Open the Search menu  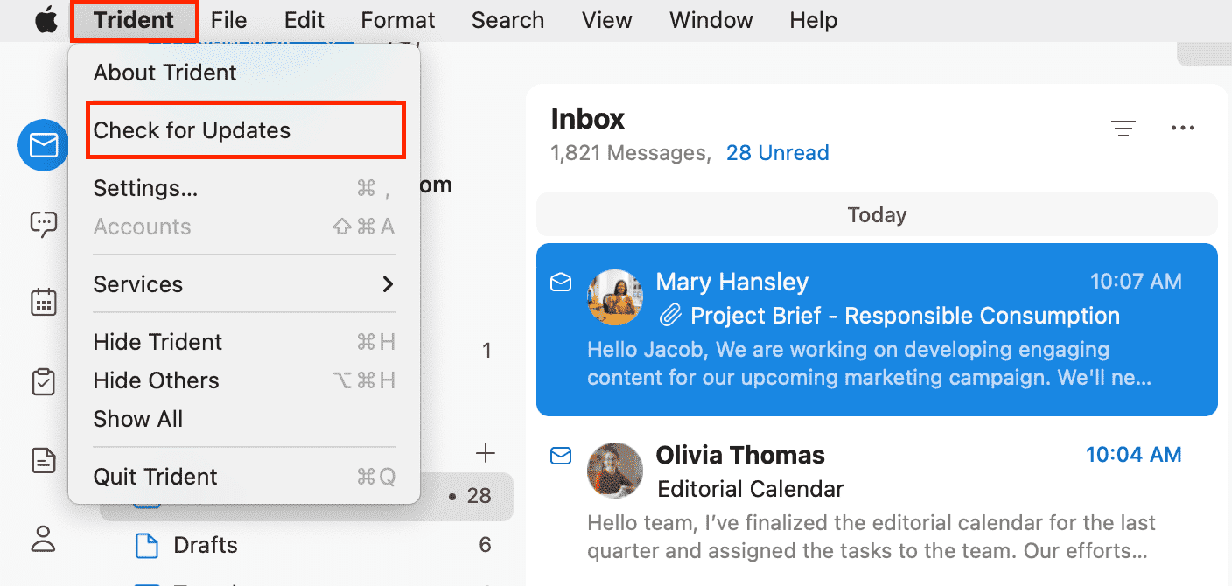507,20
